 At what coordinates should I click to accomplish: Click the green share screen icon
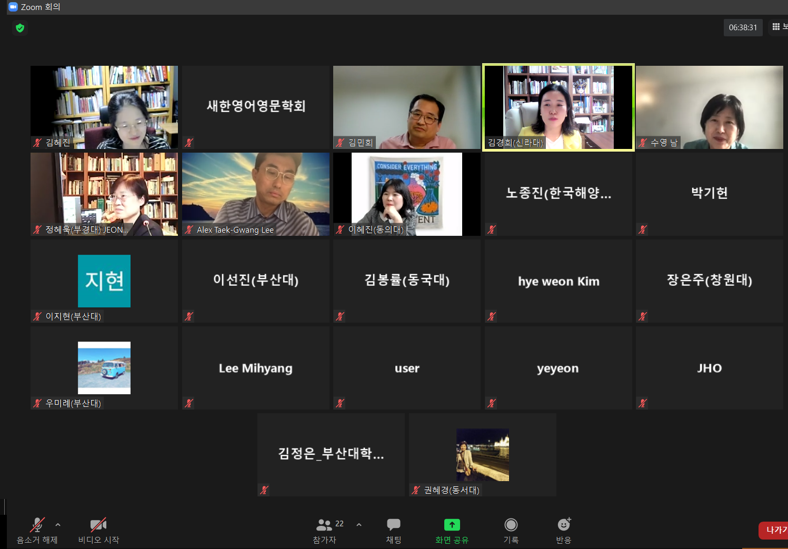pos(452,525)
